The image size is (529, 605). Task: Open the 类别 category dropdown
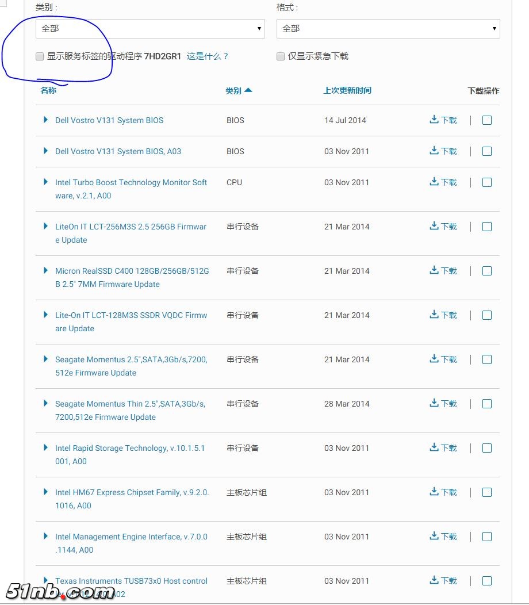pyautogui.click(x=149, y=29)
